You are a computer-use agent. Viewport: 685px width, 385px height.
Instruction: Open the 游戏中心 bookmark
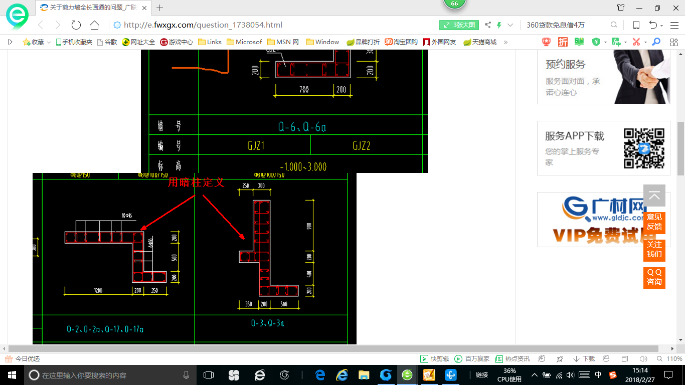177,42
